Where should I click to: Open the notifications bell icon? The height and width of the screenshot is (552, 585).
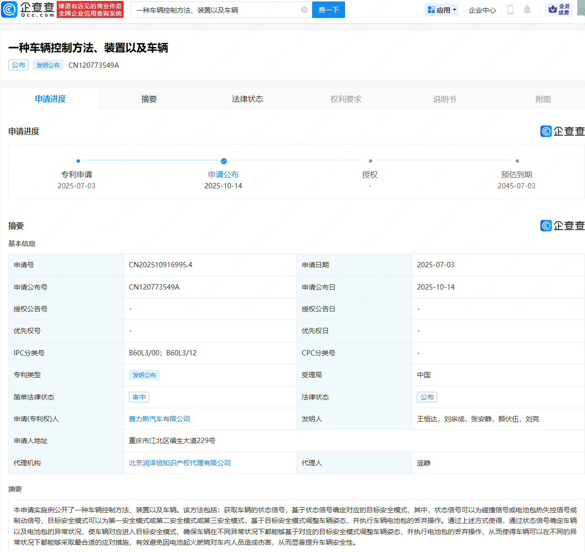pos(527,10)
